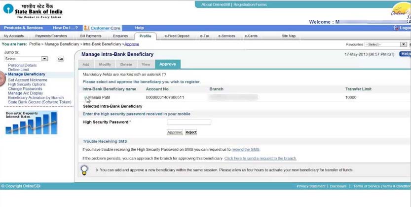This screenshot has height=207, width=411.
Task: Click the Domestic Deposits Interest Rates chart
Action: pos(31,123)
